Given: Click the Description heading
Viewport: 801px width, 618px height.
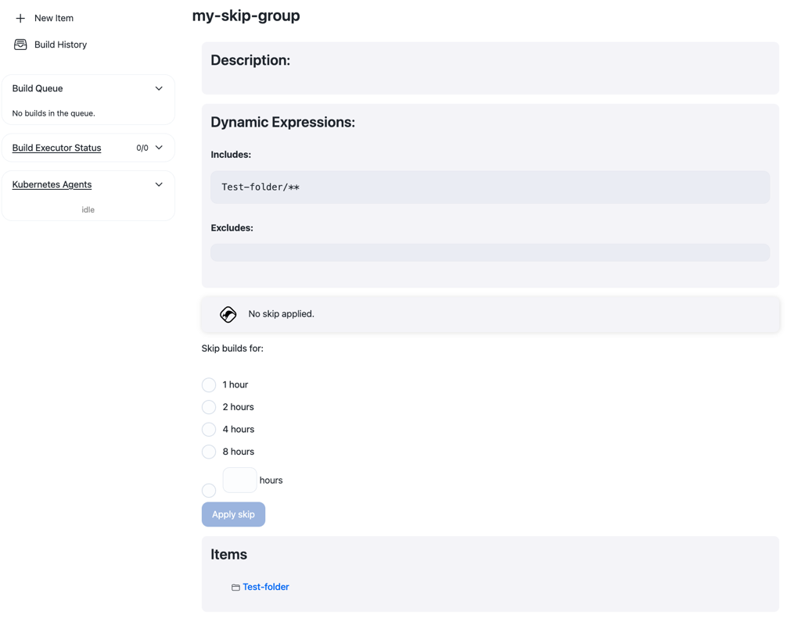Looking at the screenshot, I should point(250,60).
